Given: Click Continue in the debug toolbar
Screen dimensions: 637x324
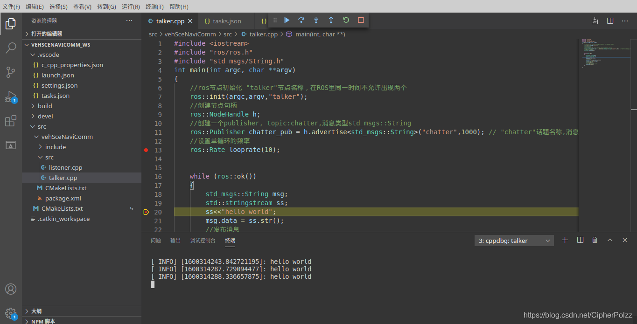Looking at the screenshot, I should 287,20.
